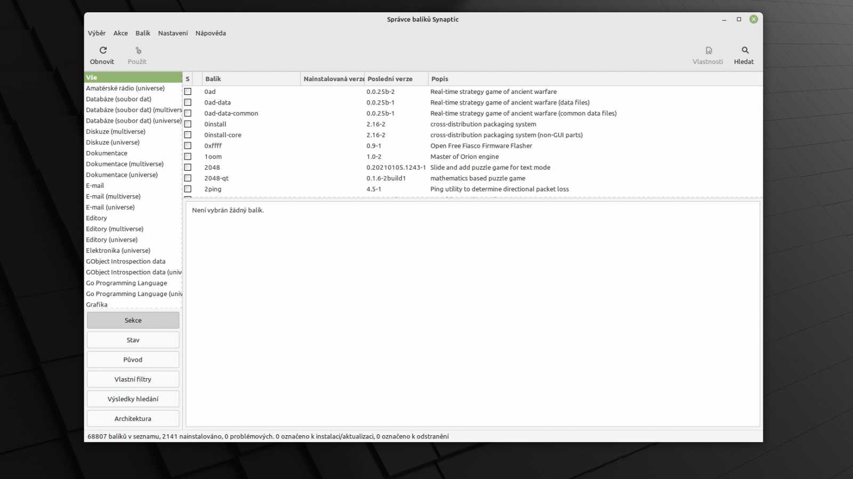Switch to the Původ filter
Screen dimensions: 853x479
pyautogui.click(x=133, y=360)
